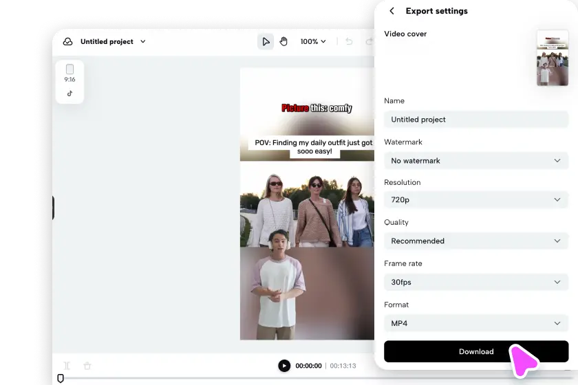Click the trash delete icon
Viewport: 578px width, 385px height.
point(87,366)
